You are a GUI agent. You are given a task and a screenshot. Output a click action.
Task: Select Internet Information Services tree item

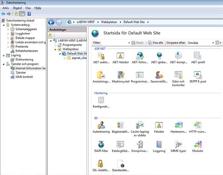[x=30, y=68]
